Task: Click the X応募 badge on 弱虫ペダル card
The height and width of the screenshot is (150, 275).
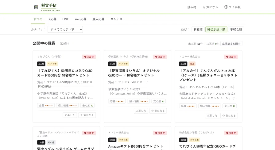Action: click(41, 142)
